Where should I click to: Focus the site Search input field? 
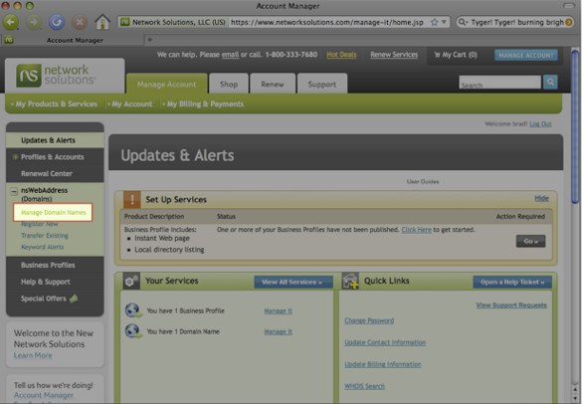[x=499, y=82]
